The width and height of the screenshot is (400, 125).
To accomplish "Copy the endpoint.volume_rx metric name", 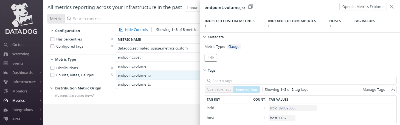I will tap(250, 7).
